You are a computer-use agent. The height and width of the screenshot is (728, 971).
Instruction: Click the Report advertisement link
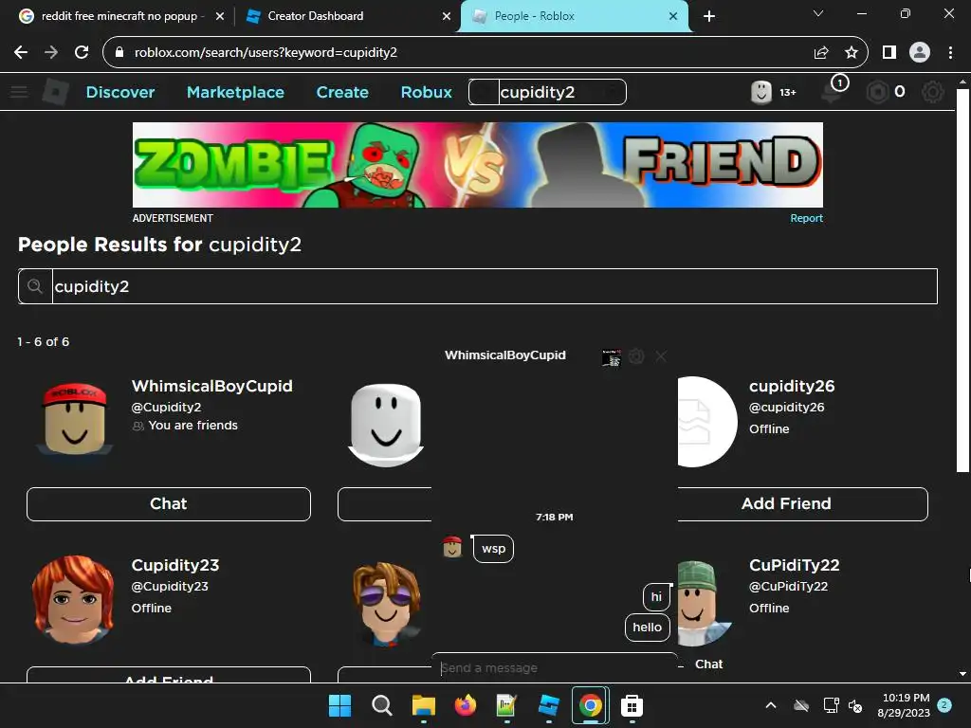pos(806,219)
